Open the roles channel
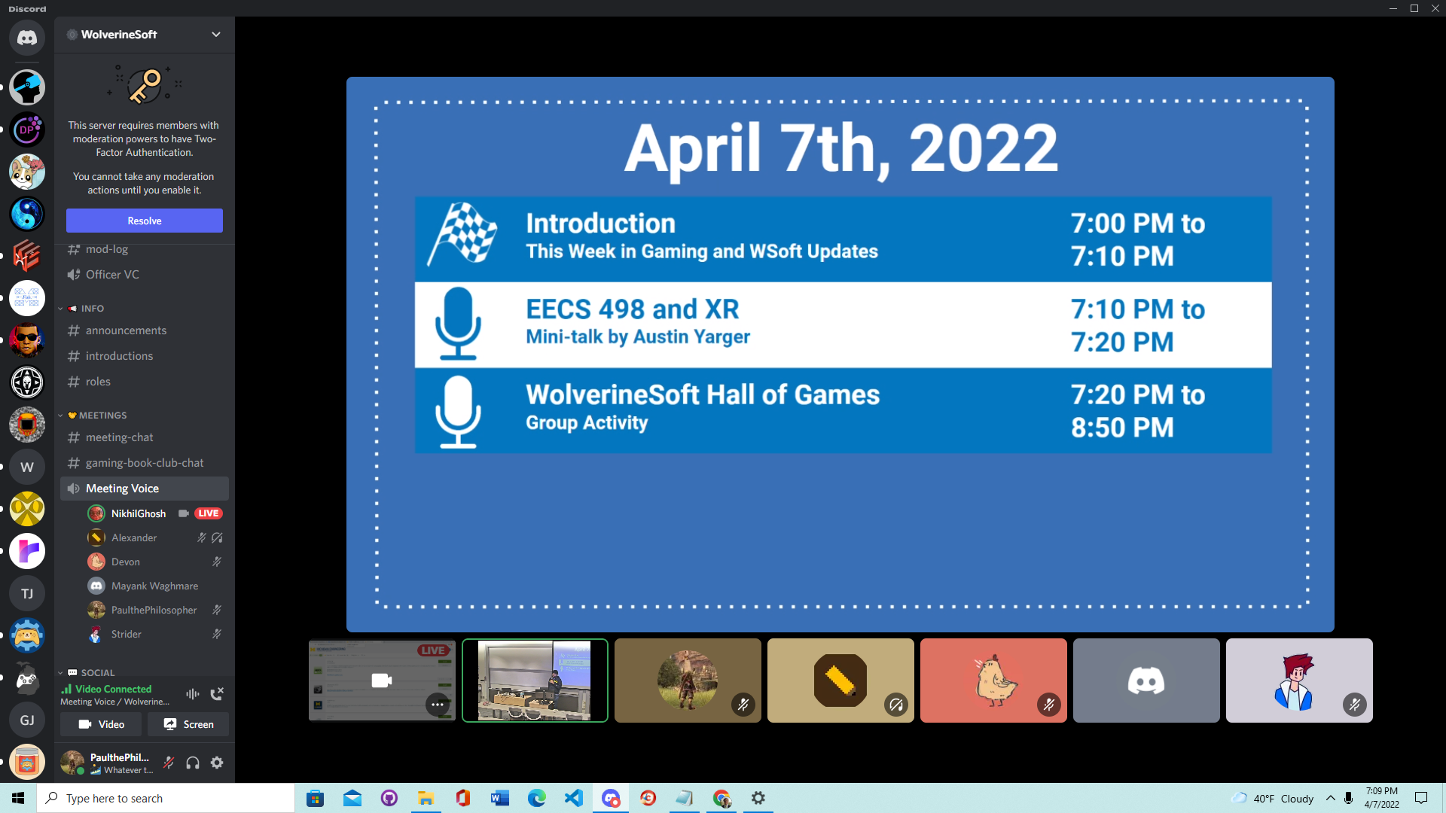 click(145, 382)
